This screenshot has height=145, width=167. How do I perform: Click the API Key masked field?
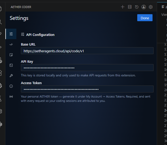pyautogui.click(x=87, y=68)
